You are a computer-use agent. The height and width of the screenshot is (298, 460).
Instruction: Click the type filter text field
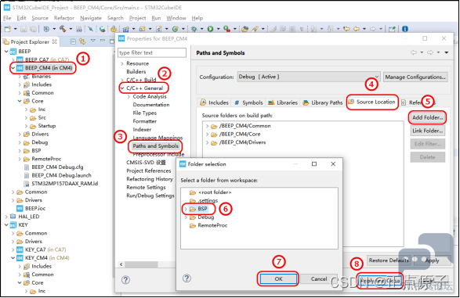152,52
